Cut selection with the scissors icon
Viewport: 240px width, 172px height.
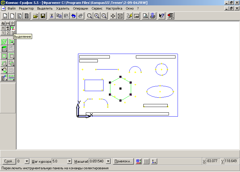pyautogui.click(x=52, y=16)
